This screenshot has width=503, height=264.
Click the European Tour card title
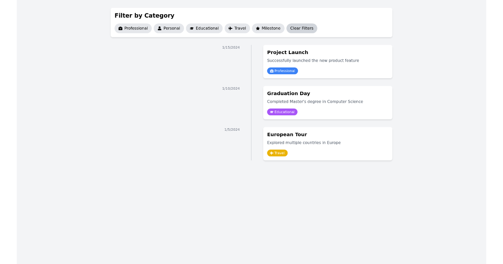tap(287, 135)
